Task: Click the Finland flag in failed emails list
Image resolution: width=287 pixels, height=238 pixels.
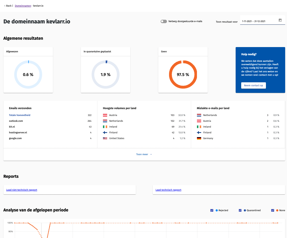Action: point(199,133)
